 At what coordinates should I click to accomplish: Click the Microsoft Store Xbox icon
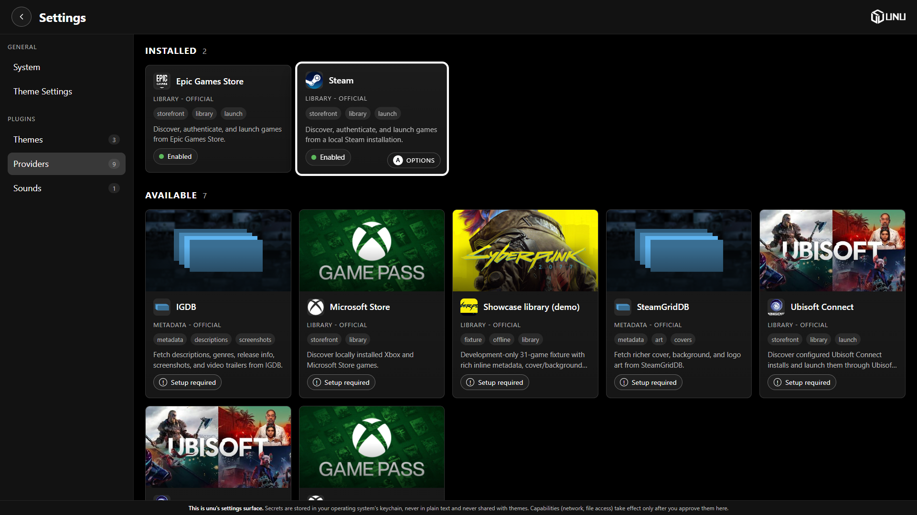pyautogui.click(x=316, y=307)
